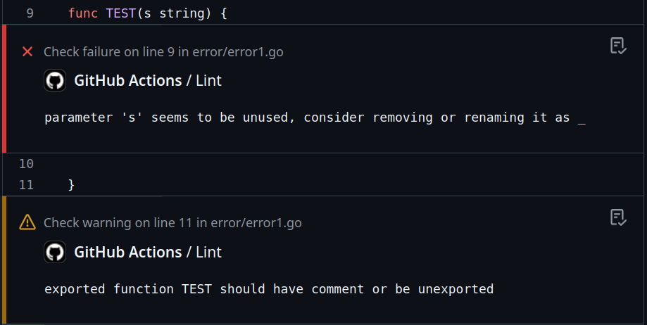
Task: Open feedback icon on the check failure annotation
Action: [x=617, y=46]
